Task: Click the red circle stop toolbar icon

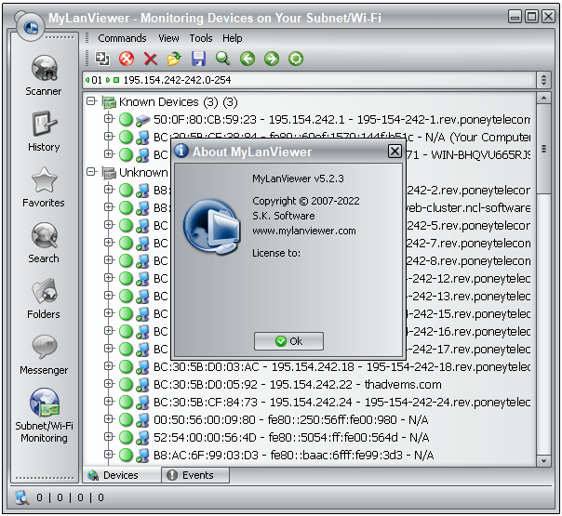Action: point(127,59)
